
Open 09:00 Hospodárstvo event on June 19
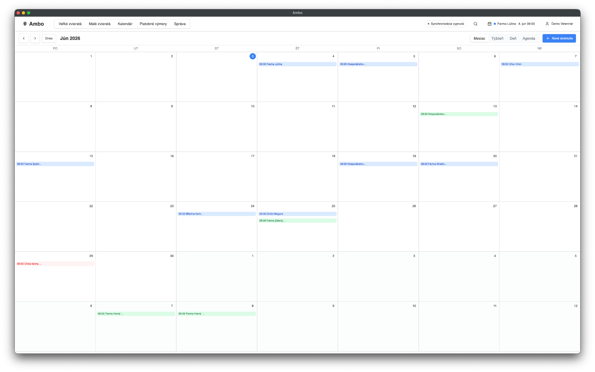pyautogui.click(x=378, y=164)
